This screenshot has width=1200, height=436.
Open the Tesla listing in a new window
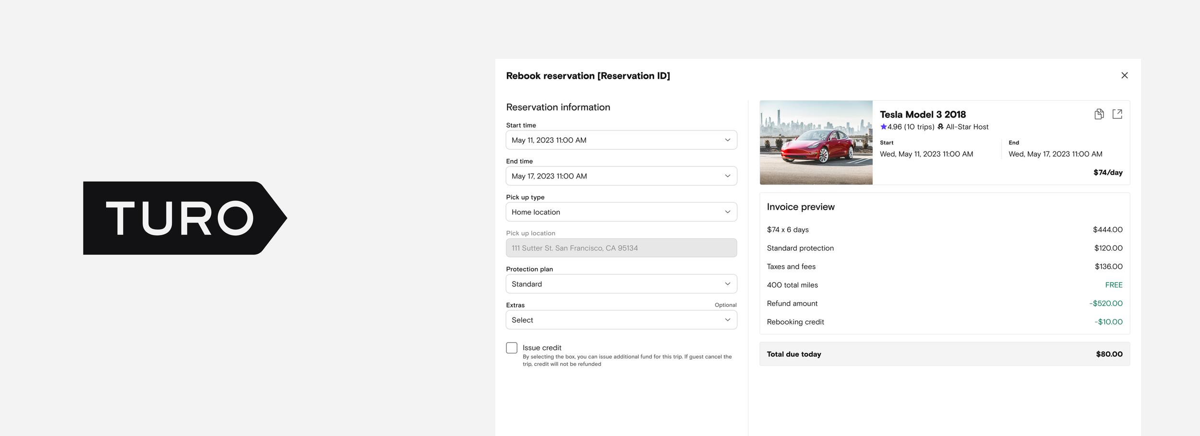[x=1117, y=114]
